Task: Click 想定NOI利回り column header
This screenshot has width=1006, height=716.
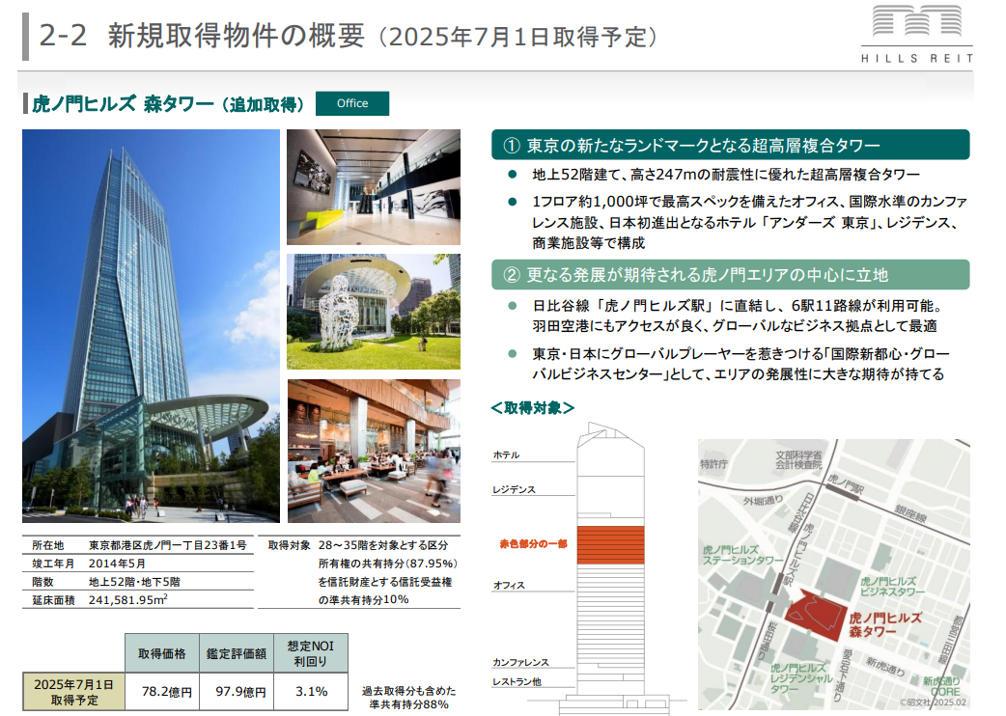Action: [x=311, y=654]
